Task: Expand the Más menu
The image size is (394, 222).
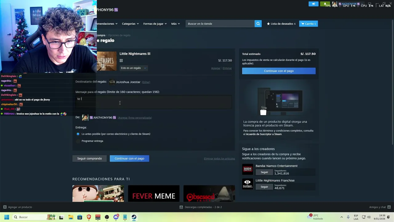Action: coord(175,24)
